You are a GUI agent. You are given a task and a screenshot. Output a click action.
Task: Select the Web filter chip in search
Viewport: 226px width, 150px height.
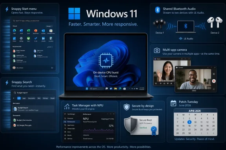[39, 98]
